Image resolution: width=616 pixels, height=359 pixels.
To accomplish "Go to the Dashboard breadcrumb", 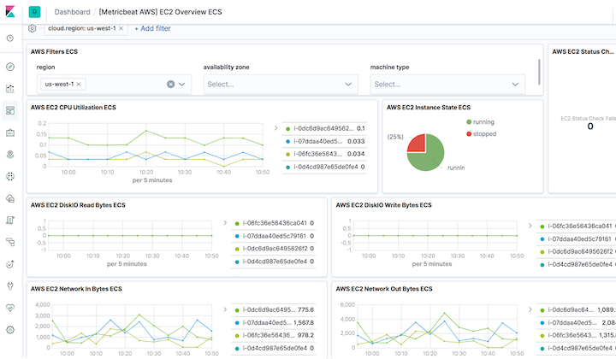I will pos(72,12).
